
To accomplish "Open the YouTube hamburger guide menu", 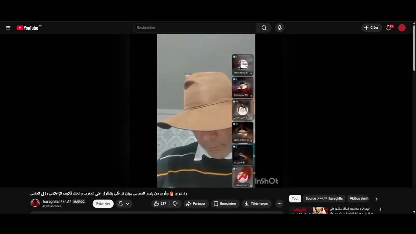I will tap(8, 28).
